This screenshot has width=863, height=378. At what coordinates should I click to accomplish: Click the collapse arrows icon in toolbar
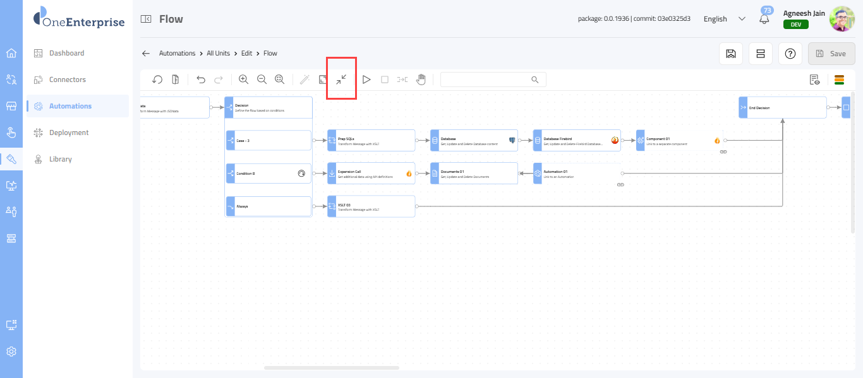coord(341,80)
